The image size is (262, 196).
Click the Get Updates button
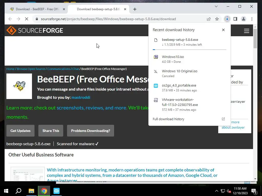pyautogui.click(x=20, y=131)
